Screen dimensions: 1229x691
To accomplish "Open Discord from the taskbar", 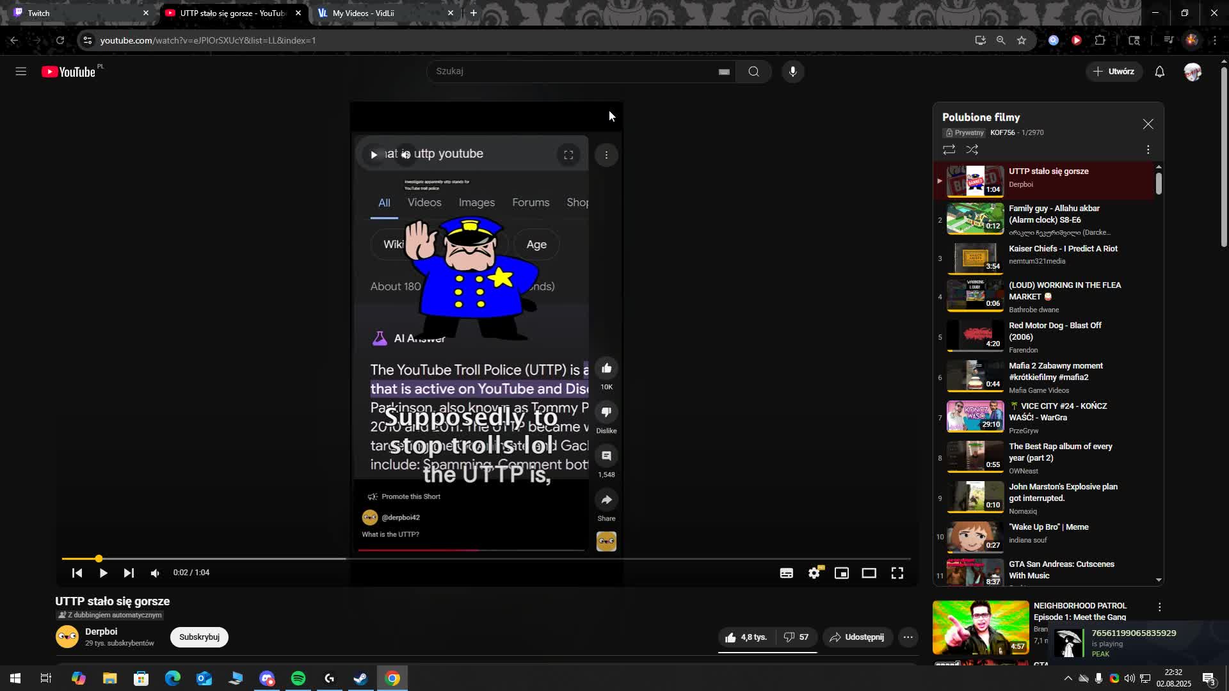I will (267, 678).
